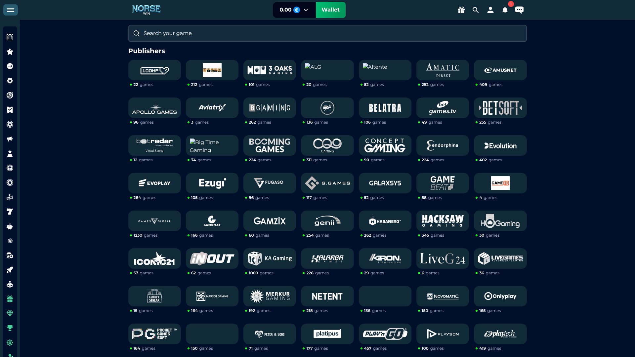Screen dimensions: 635x357
Task: Open the Playtech publisher card
Action: 500,334
